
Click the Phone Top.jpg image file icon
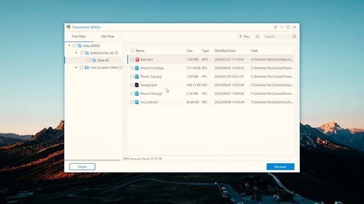137,76
